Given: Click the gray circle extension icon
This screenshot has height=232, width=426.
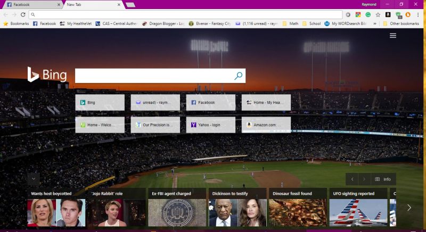Looking at the screenshot, I should (x=348, y=15).
